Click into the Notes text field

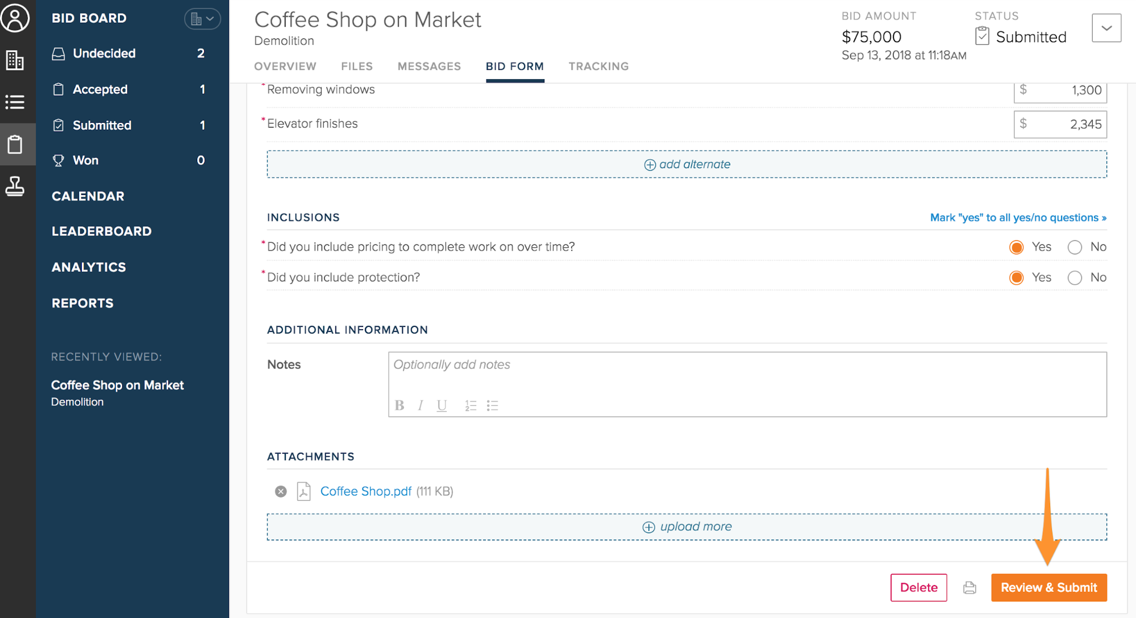pos(747,372)
